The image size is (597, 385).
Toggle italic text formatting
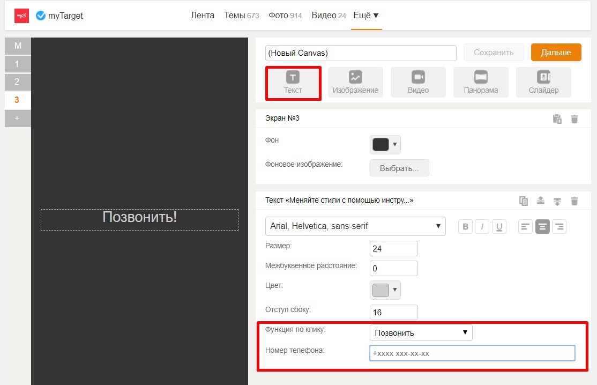[x=482, y=227]
